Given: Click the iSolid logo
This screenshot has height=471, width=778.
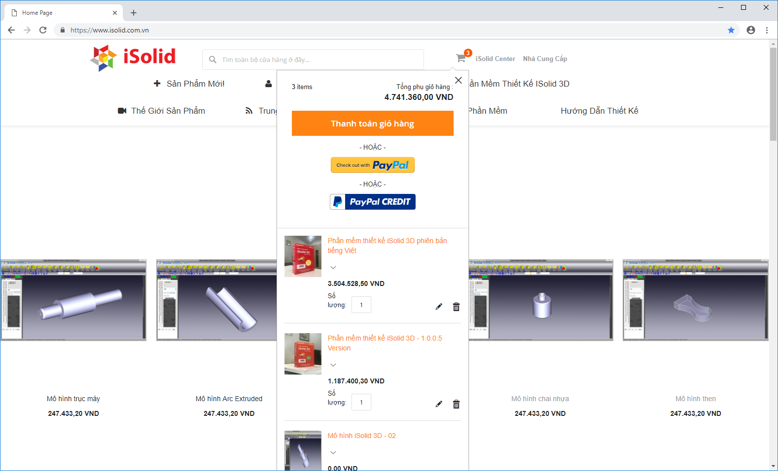Looking at the screenshot, I should pyautogui.click(x=133, y=58).
